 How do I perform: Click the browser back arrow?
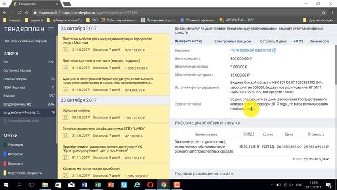5,13
